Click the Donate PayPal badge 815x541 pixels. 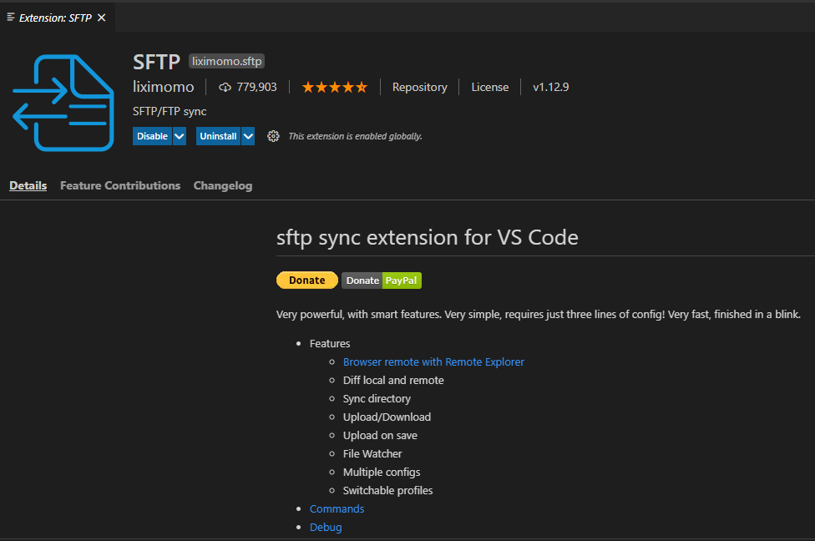[x=382, y=281]
